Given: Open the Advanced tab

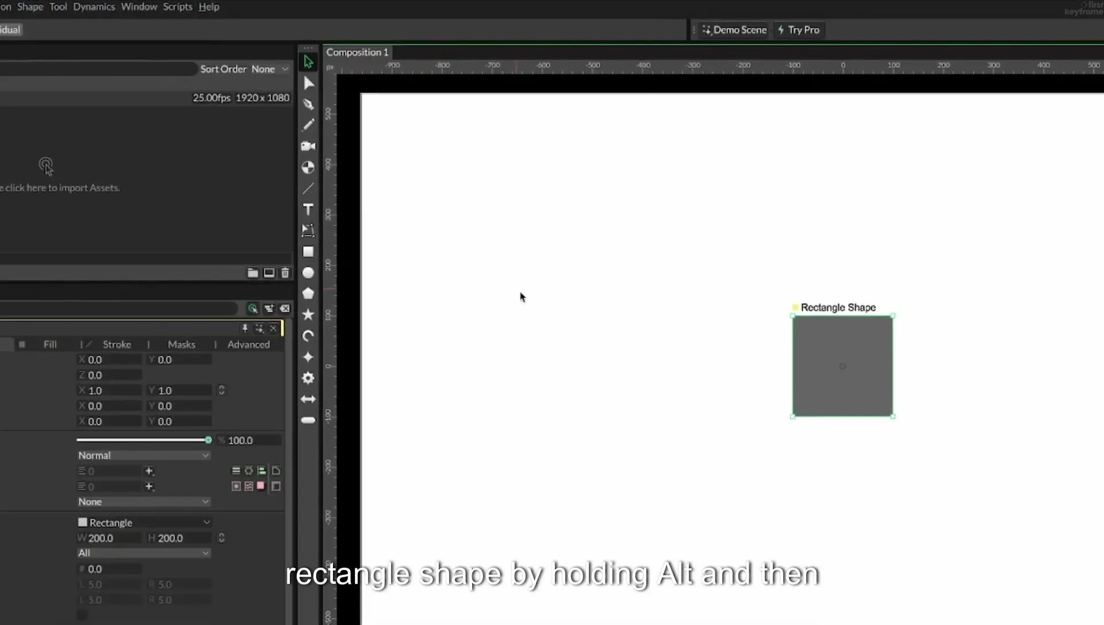Looking at the screenshot, I should (248, 344).
